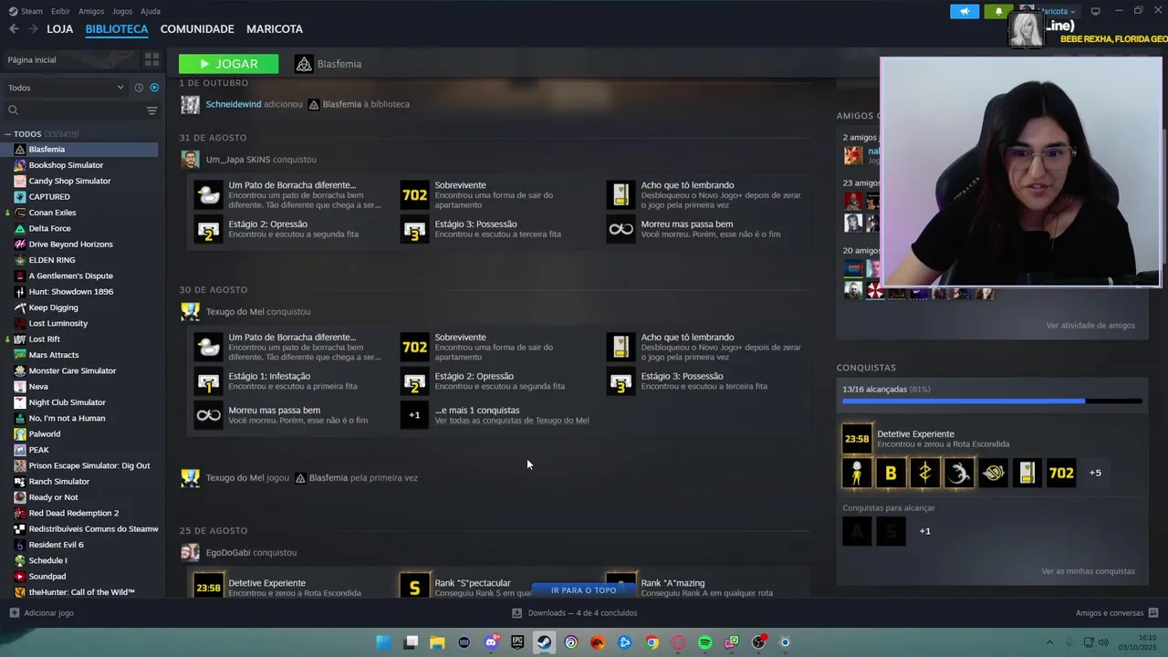Open the Exibir menu

pyautogui.click(x=60, y=11)
